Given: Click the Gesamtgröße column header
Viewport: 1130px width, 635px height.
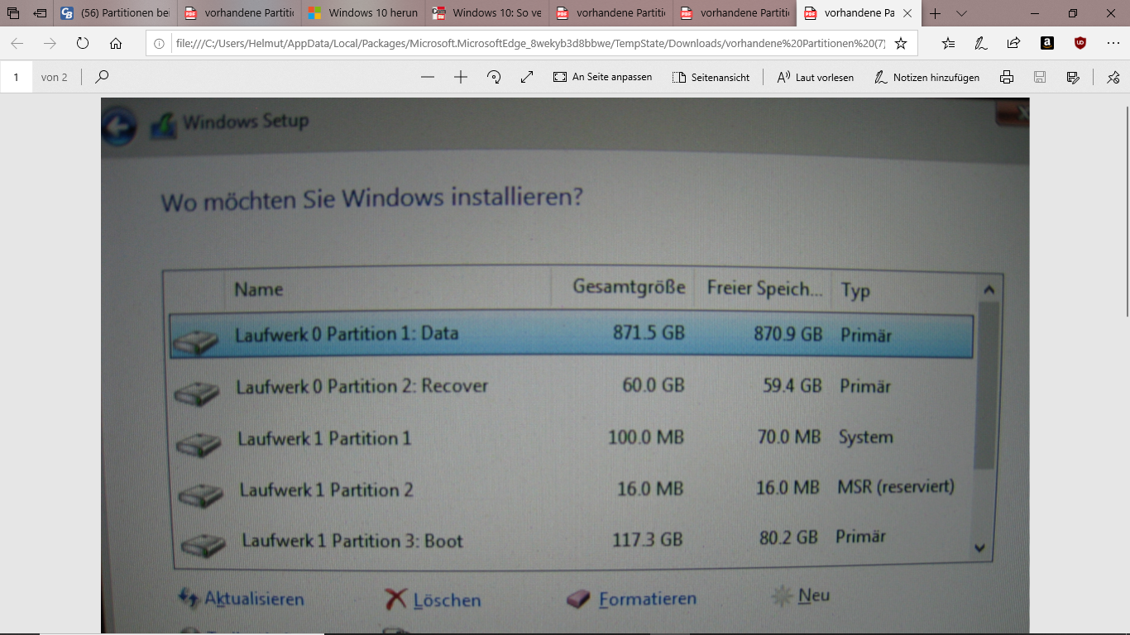Looking at the screenshot, I should click(630, 288).
